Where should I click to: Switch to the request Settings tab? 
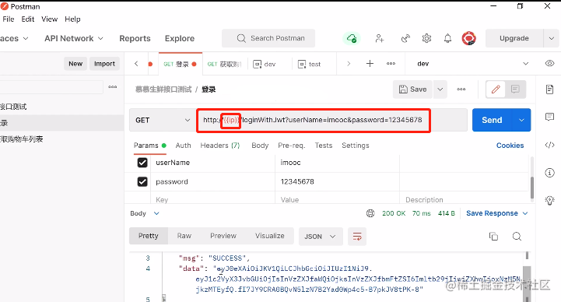tap(356, 146)
